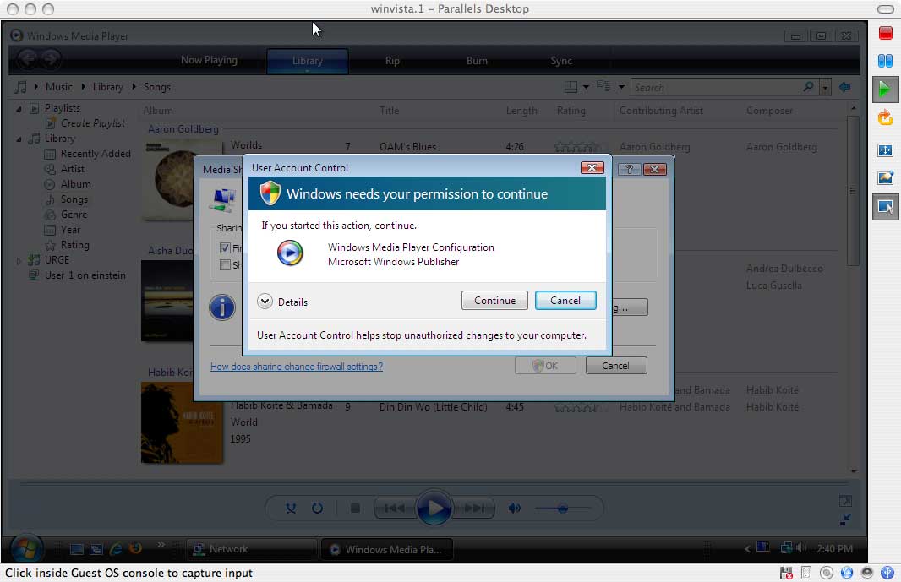
Task: Select Genre in the library tree
Action: 74,215
